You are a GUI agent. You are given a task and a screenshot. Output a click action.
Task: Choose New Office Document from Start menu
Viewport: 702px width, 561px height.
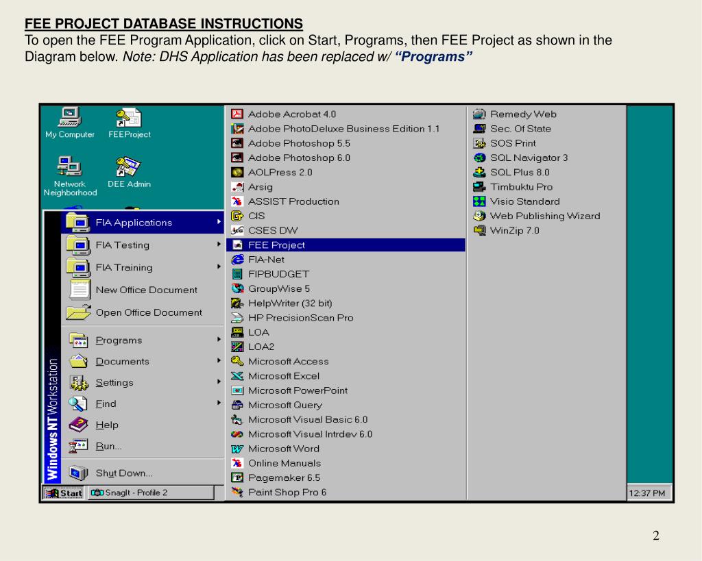click(143, 290)
